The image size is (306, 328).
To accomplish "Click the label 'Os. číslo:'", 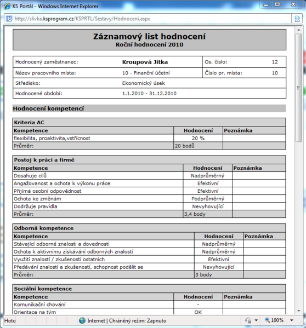I will [216, 62].
